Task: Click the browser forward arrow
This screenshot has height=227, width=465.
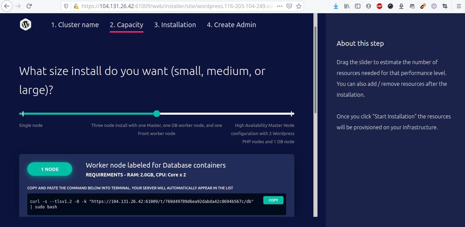Action: [x=18, y=6]
